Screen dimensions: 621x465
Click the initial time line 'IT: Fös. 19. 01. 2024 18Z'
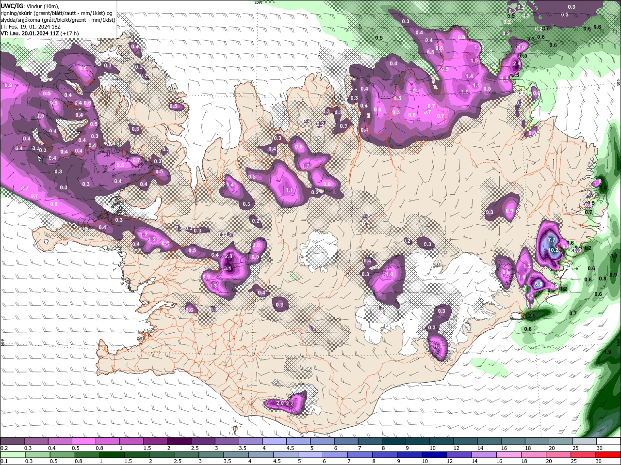coord(30,26)
